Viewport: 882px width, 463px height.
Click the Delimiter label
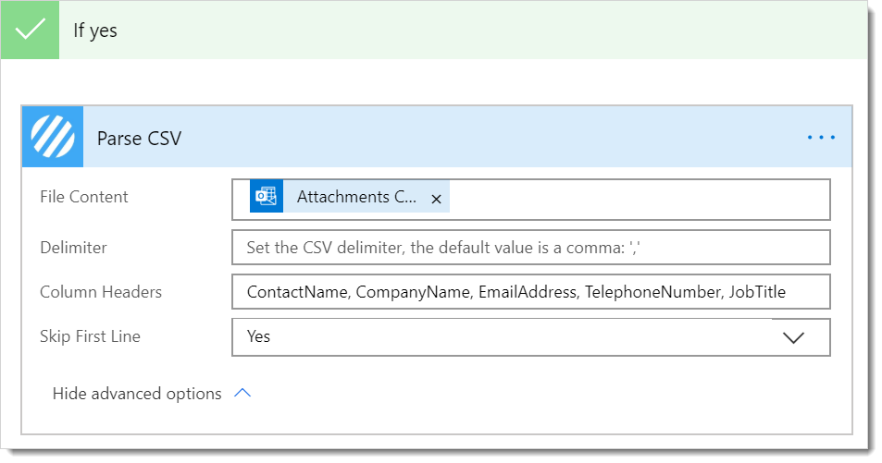click(x=73, y=248)
